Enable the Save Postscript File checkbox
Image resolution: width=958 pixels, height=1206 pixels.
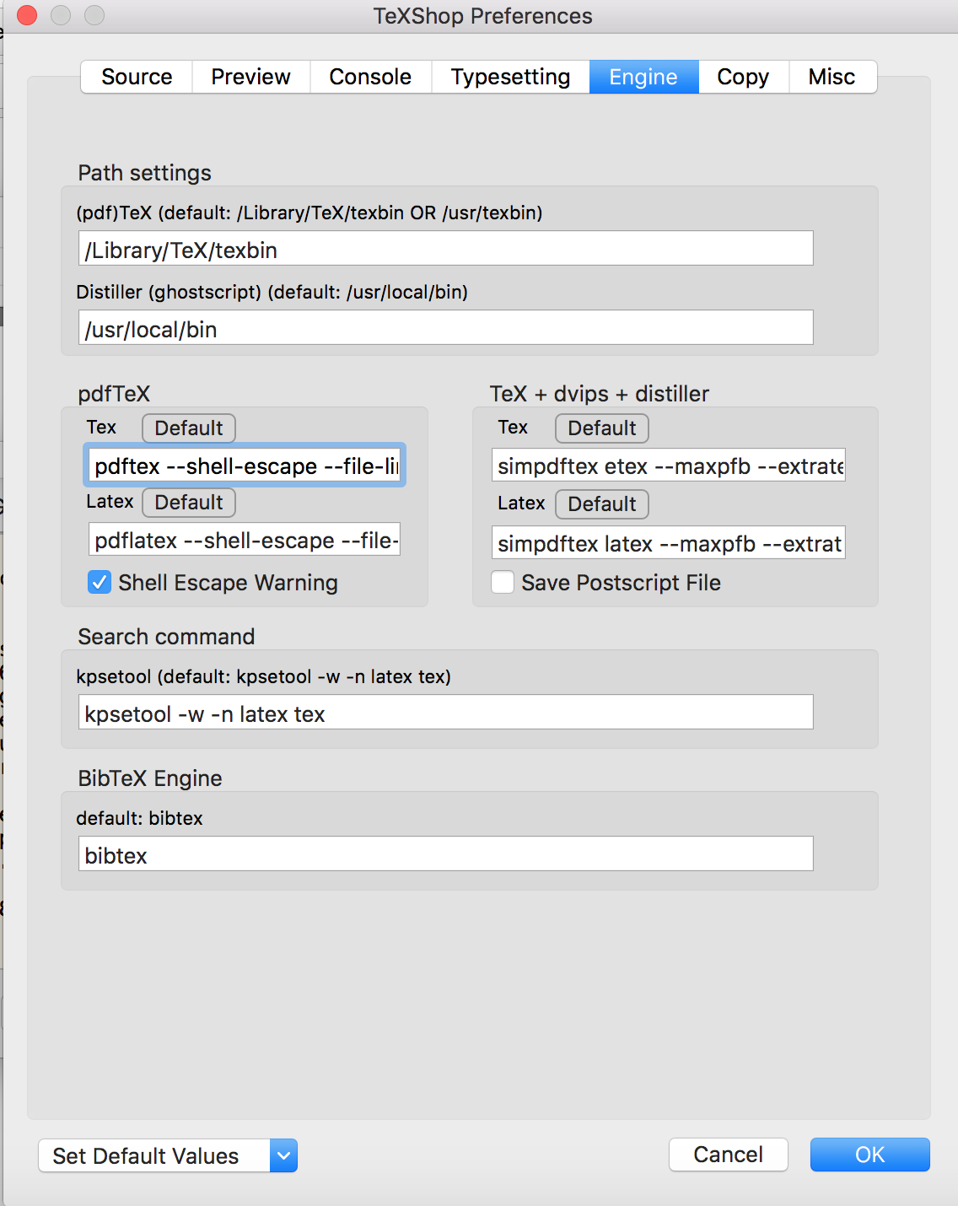click(x=503, y=582)
